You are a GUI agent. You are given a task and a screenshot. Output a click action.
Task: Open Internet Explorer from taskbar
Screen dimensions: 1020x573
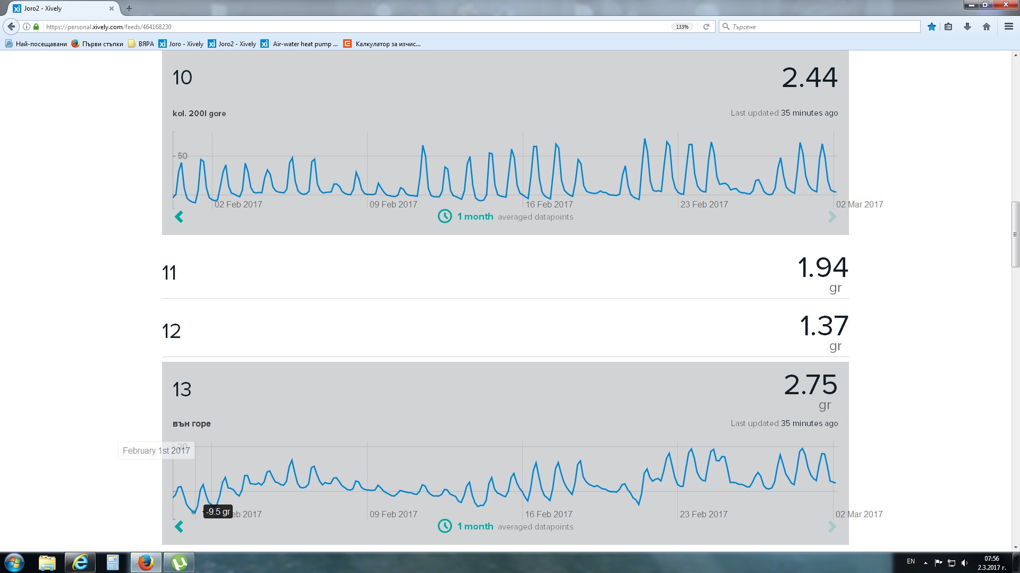pos(80,562)
